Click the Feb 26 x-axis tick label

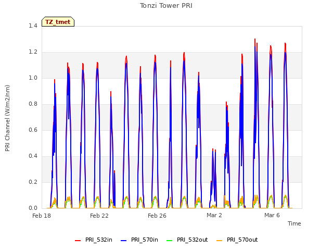click(x=157, y=216)
